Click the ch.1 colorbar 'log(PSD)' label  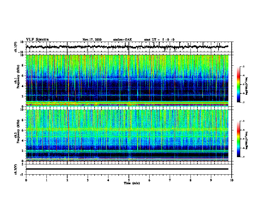247,86
